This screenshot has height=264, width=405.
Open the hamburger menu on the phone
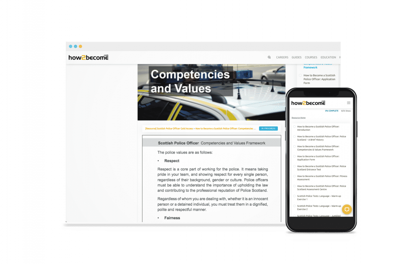(x=349, y=103)
